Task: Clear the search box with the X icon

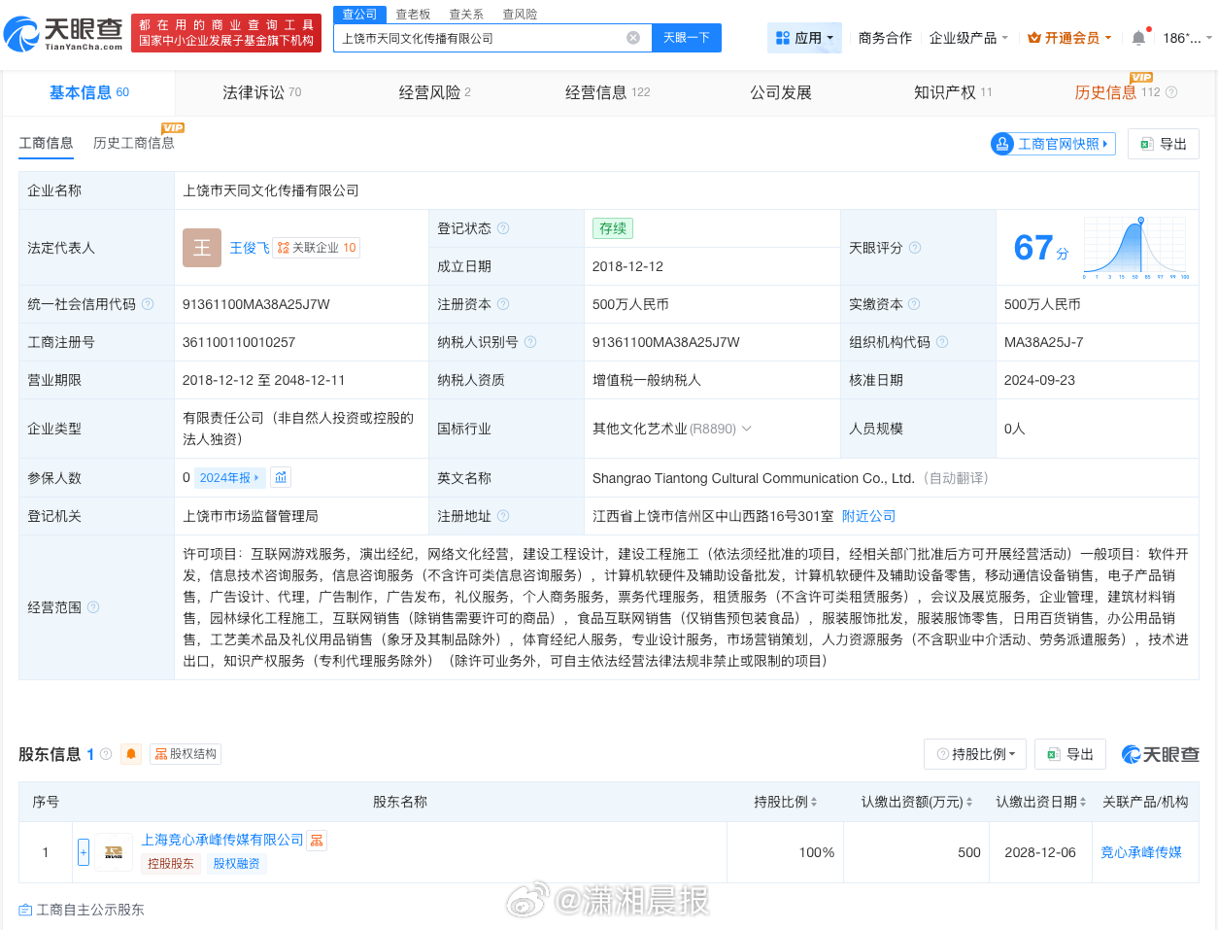Action: click(633, 38)
